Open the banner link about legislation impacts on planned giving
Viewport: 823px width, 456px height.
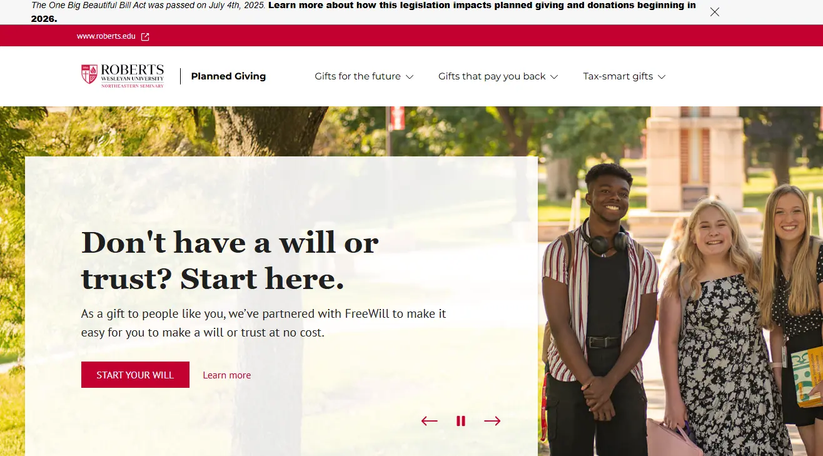click(363, 12)
